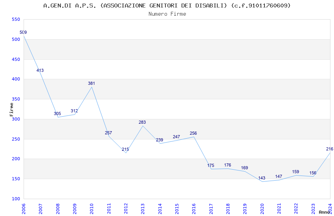The height and width of the screenshot is (216, 334).
Task: Click the year 2010 on x-axis
Action: (92, 209)
